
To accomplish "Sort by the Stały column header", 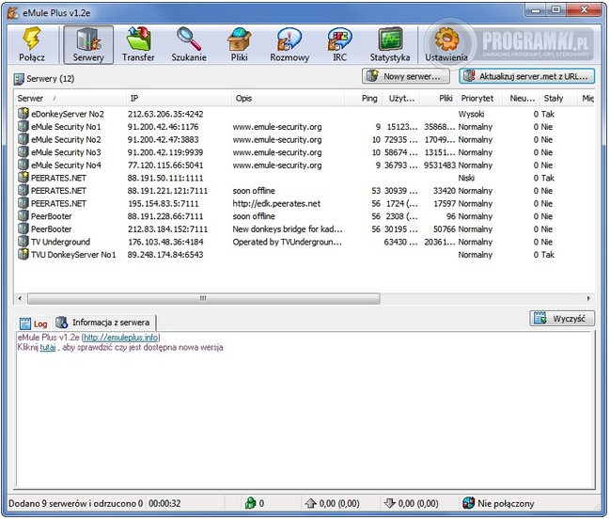I will (558, 98).
